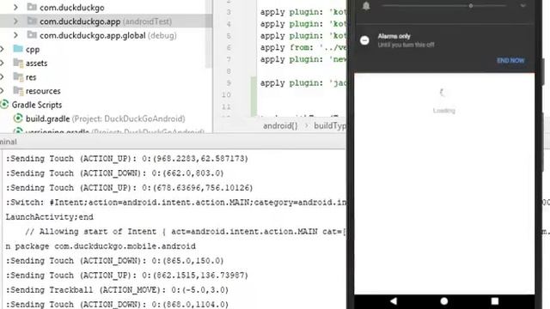
Task: Tap the emulator Home navigation button
Action: (x=444, y=301)
